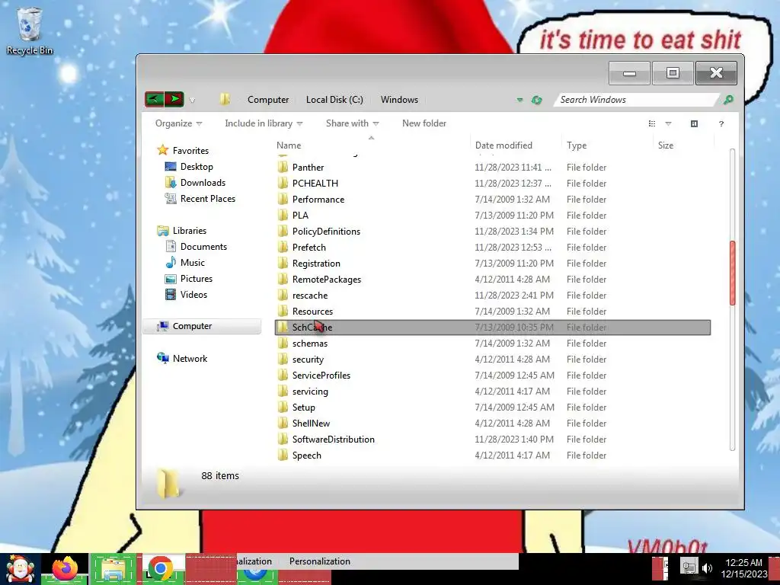Screen dimensions: 780x585
Task: Select the schemas folder name
Action: 310,344
